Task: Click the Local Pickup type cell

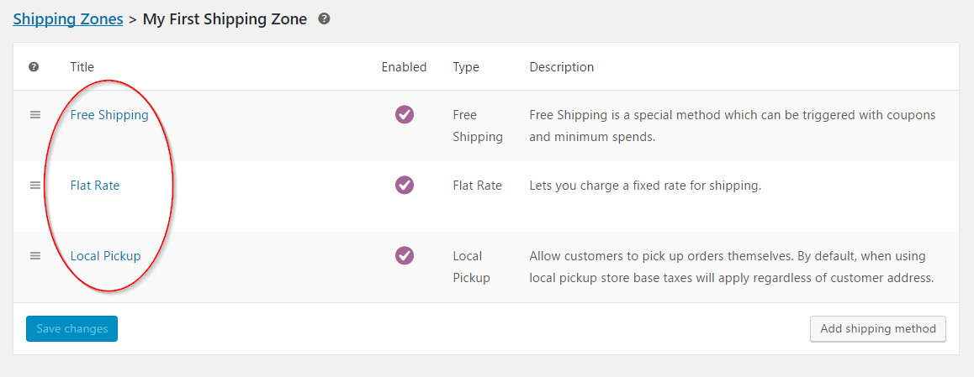Action: (x=471, y=266)
